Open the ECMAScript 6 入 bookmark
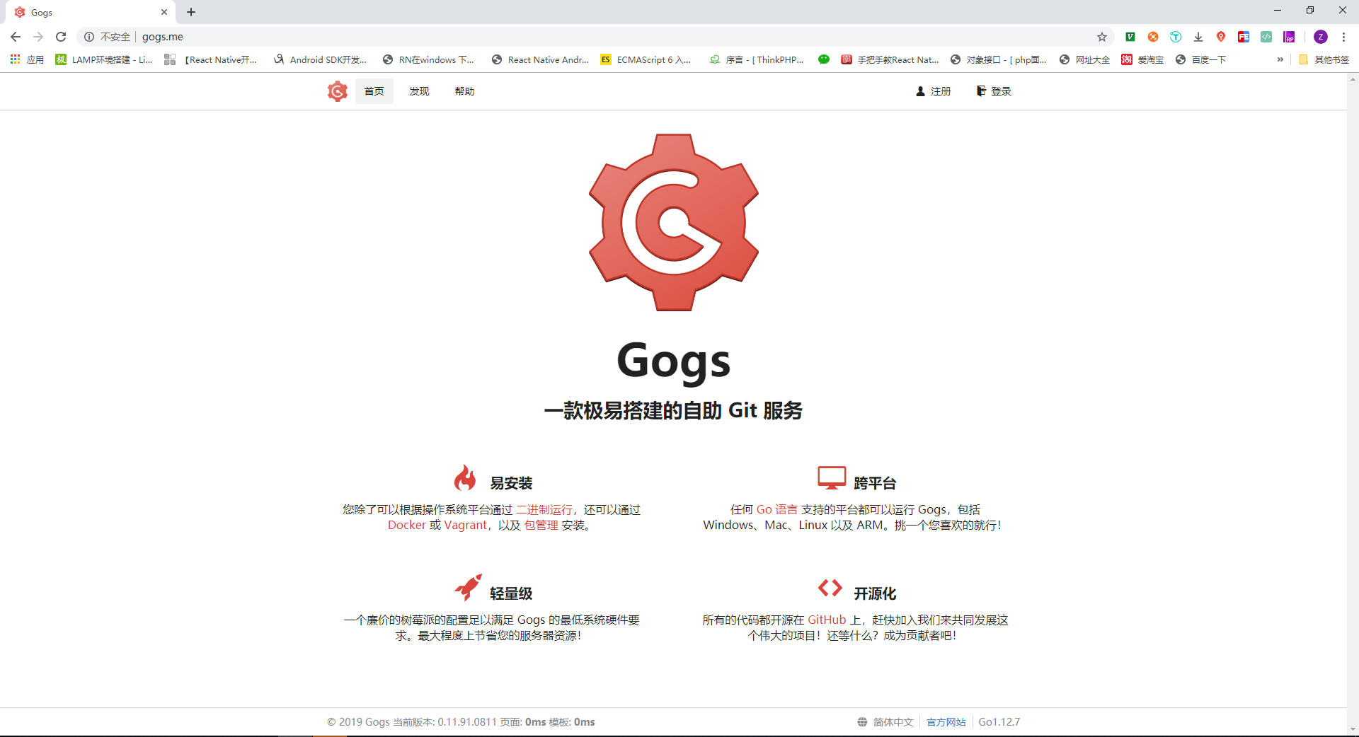 tap(646, 59)
